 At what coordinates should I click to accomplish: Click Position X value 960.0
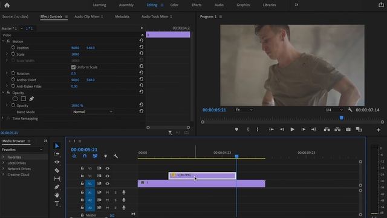coord(75,48)
